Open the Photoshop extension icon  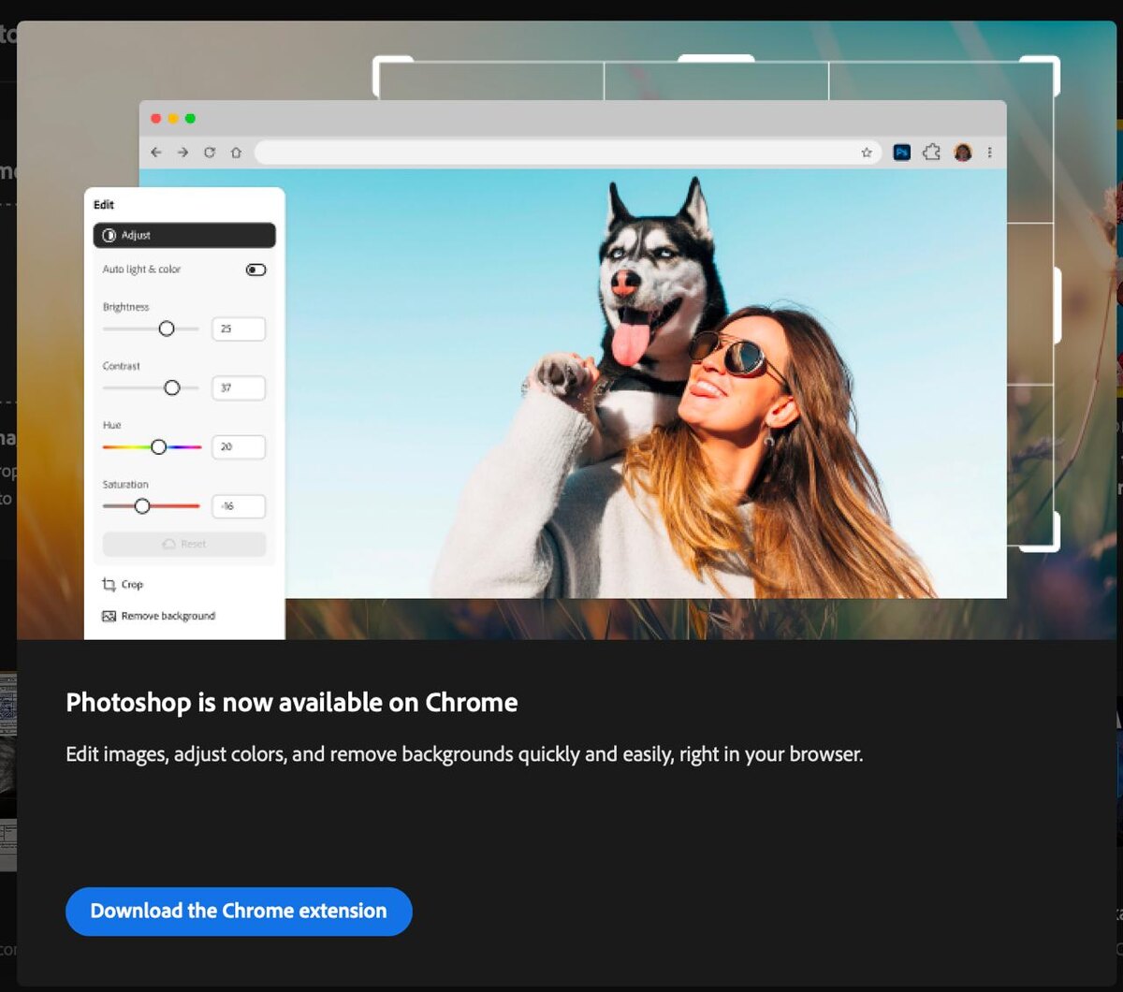902,153
